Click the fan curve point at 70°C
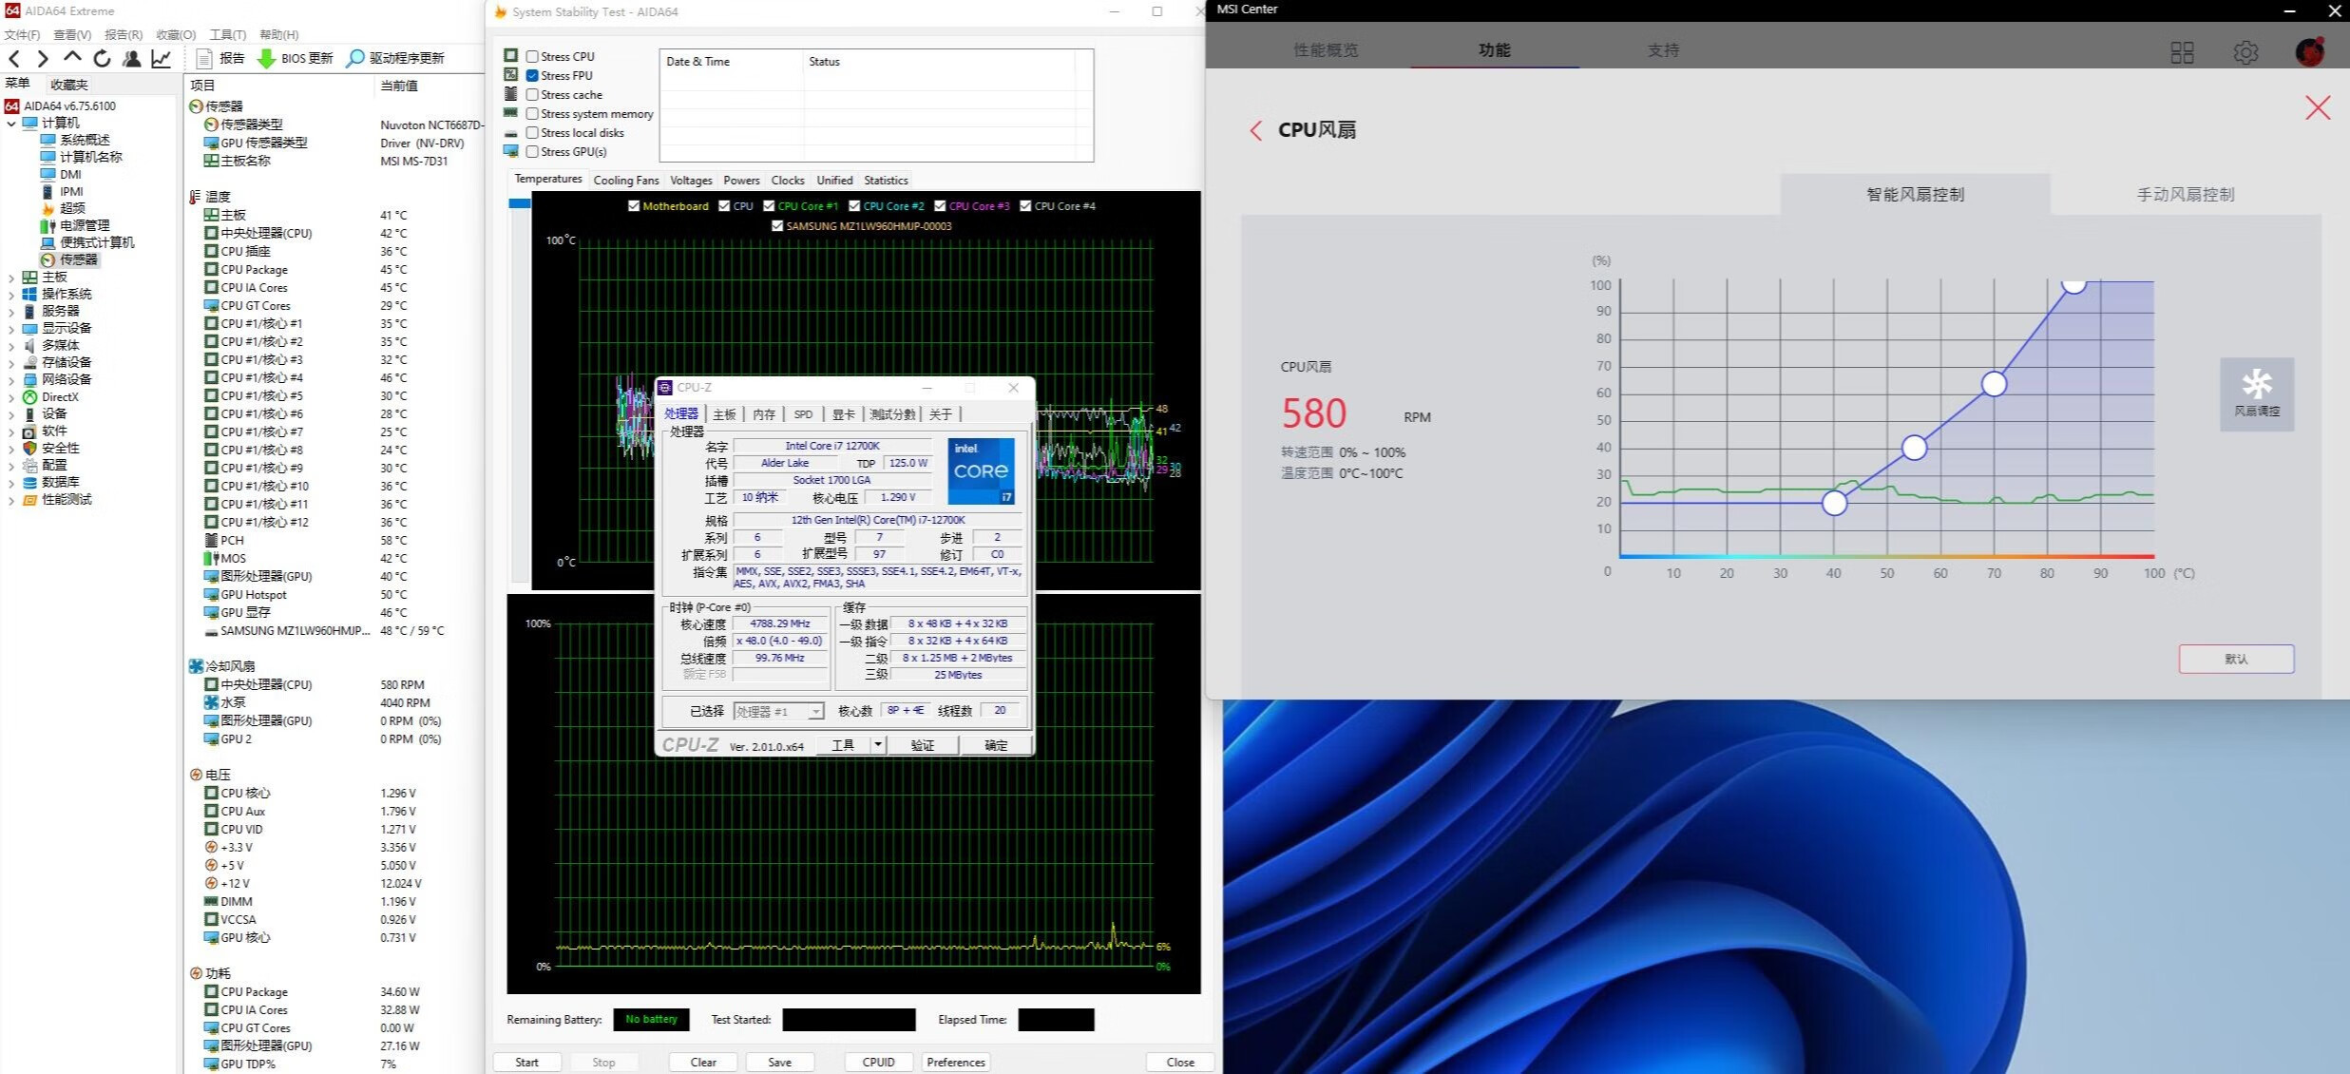Viewport: 2350px width, 1074px height. [1994, 384]
